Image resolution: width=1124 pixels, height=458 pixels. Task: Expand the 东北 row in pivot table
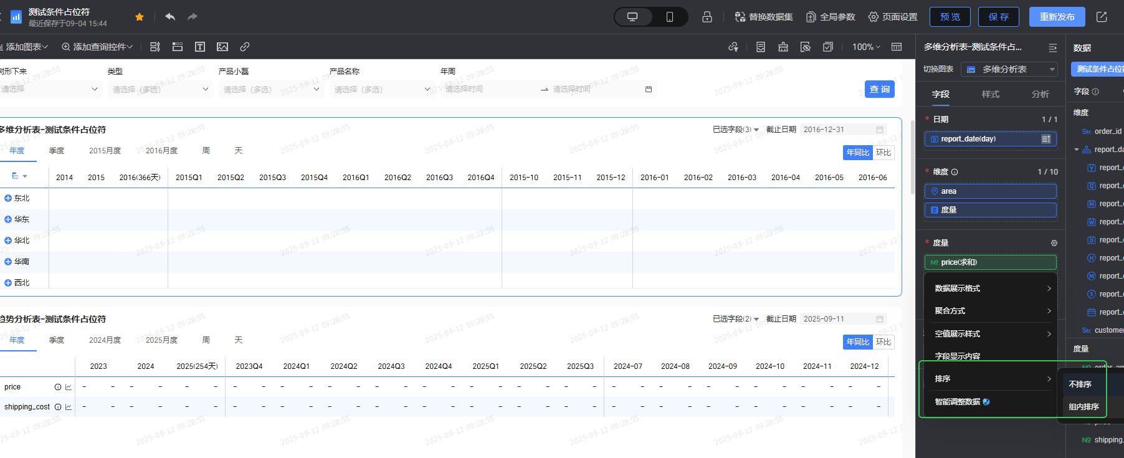pyautogui.click(x=8, y=198)
